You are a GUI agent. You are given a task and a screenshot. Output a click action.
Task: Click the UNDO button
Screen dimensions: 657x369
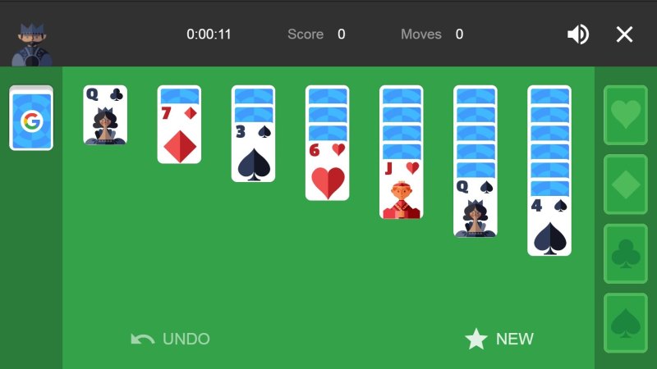pyautogui.click(x=170, y=339)
